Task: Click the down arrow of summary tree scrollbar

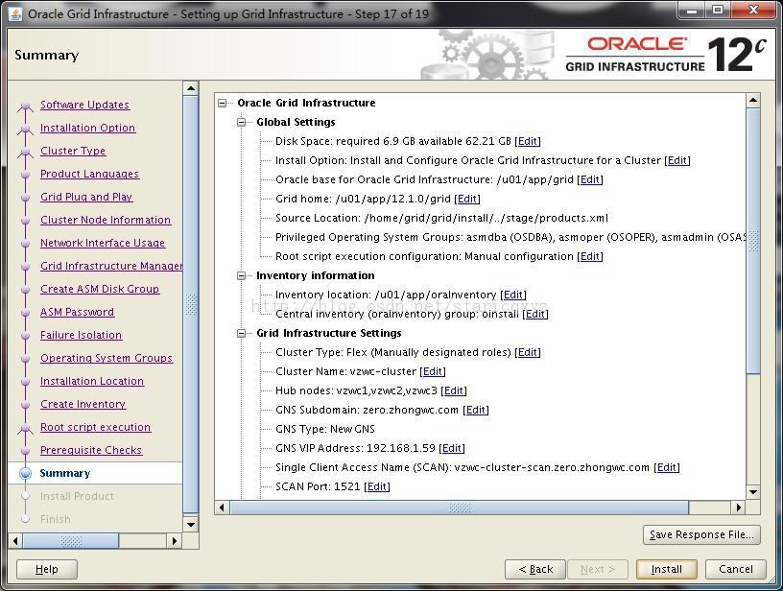Action: click(x=753, y=492)
